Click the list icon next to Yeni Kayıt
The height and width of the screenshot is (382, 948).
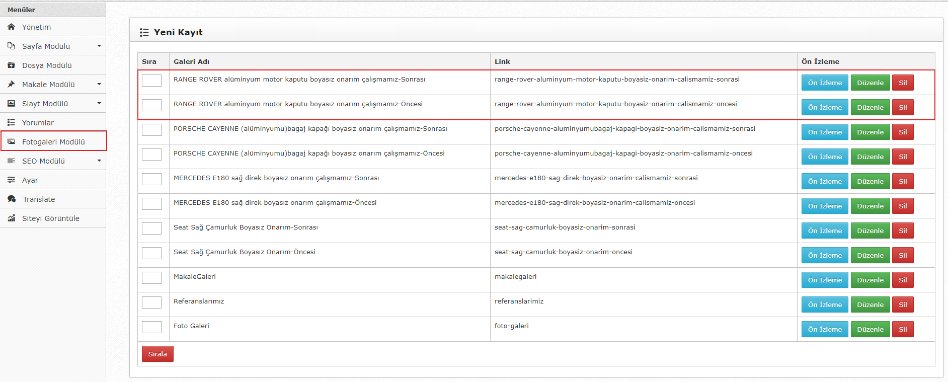coord(144,32)
